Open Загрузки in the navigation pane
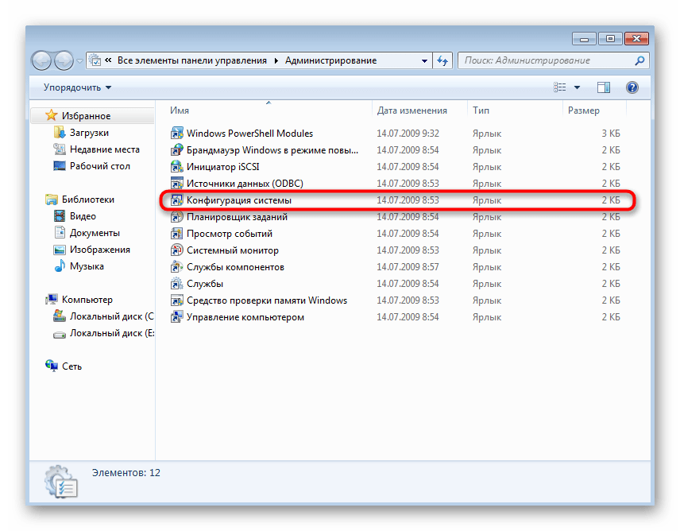The width and height of the screenshot is (680, 531). click(x=89, y=133)
